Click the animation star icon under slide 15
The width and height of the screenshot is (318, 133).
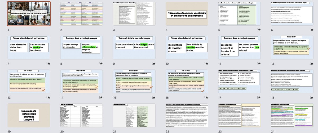click(x=154, y=97)
